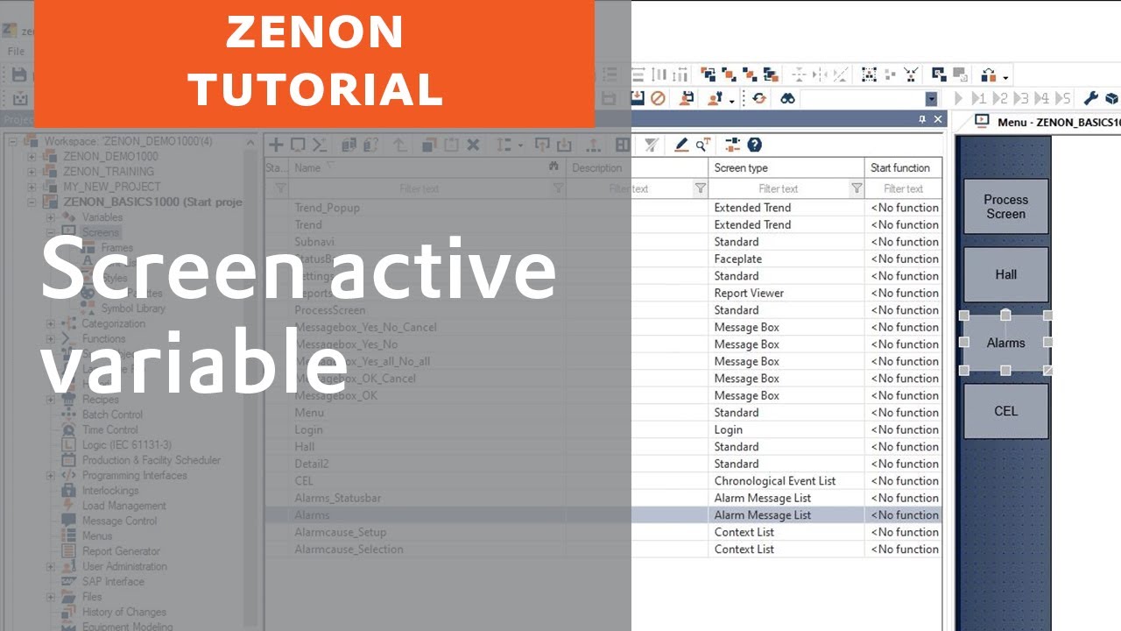Click the blue square with arrow icon
Viewport: 1121px width, 631px height.
tap(939, 74)
